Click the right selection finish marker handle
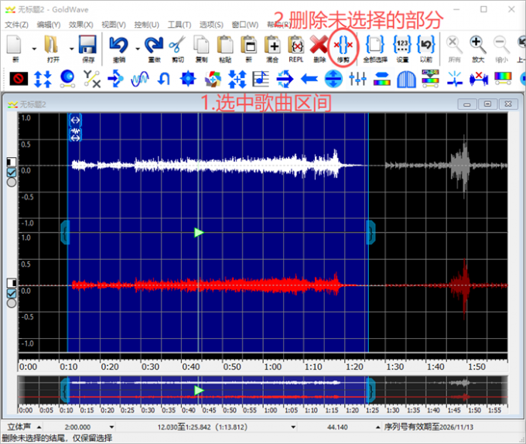The height and width of the screenshot is (444, 526). [371, 232]
